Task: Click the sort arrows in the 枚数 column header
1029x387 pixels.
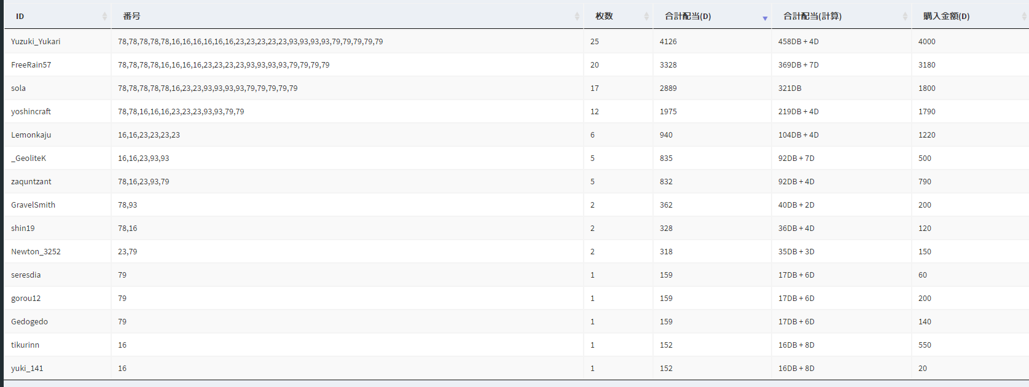Action: 646,17
